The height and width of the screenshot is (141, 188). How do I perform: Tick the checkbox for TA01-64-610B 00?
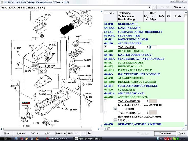(x=106, y=101)
